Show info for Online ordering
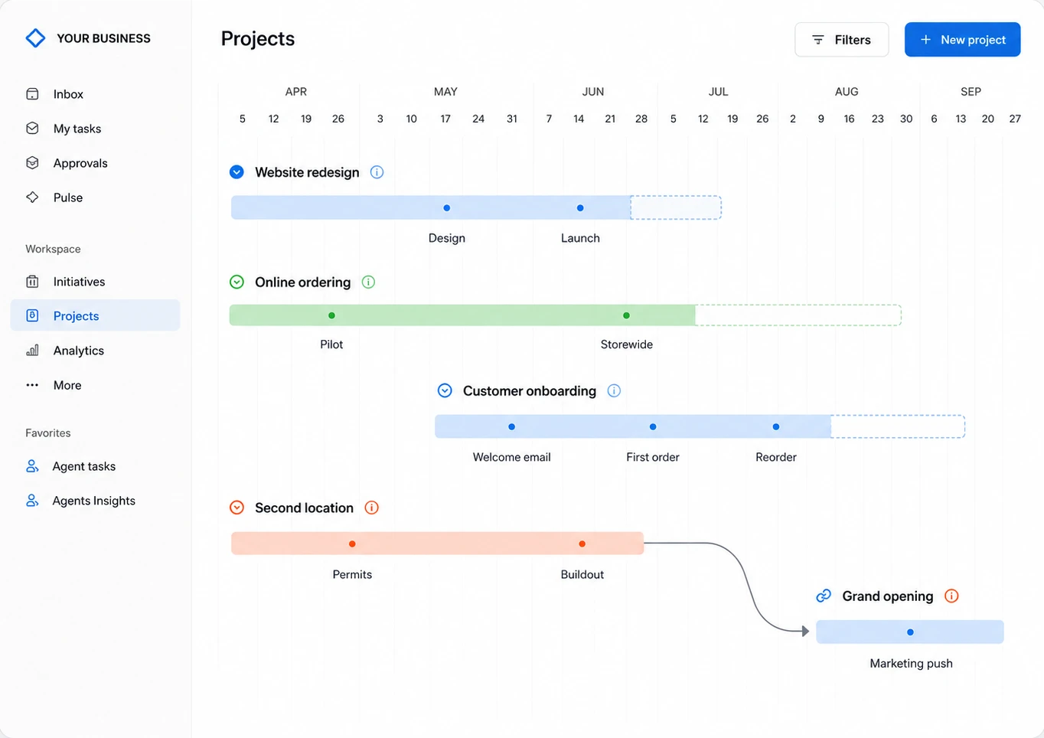 coord(368,282)
